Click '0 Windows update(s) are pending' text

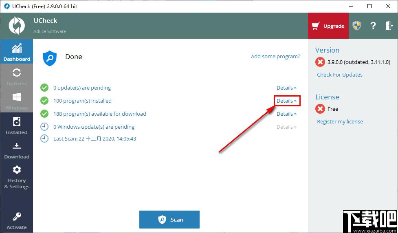[x=94, y=127]
